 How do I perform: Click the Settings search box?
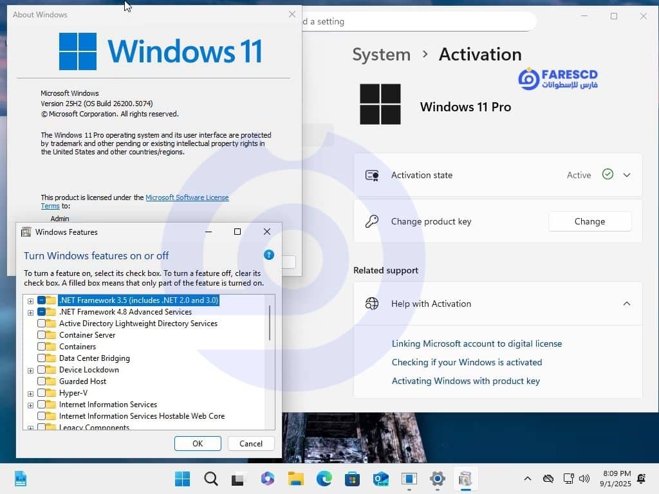tap(418, 21)
